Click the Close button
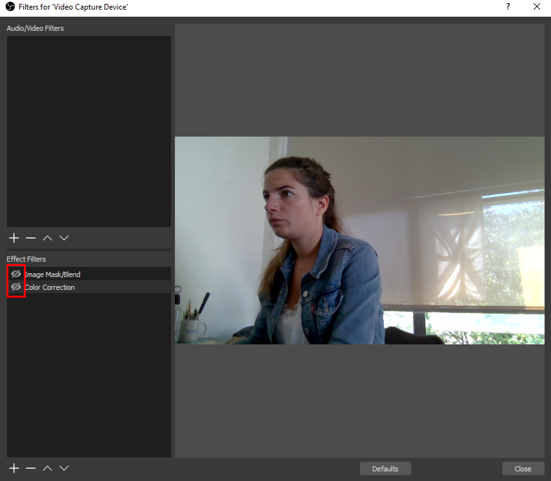 click(x=523, y=469)
